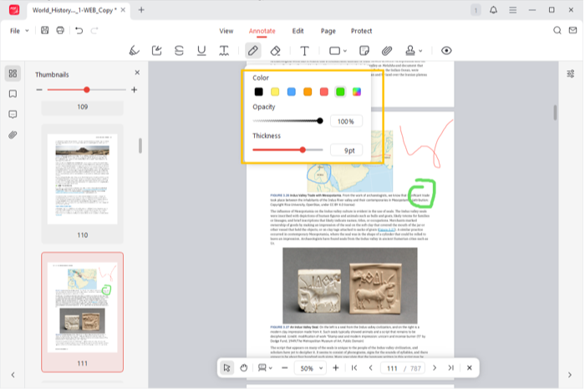The width and height of the screenshot is (585, 389).
Task: Adjust the Opacity slider
Action: (287, 121)
